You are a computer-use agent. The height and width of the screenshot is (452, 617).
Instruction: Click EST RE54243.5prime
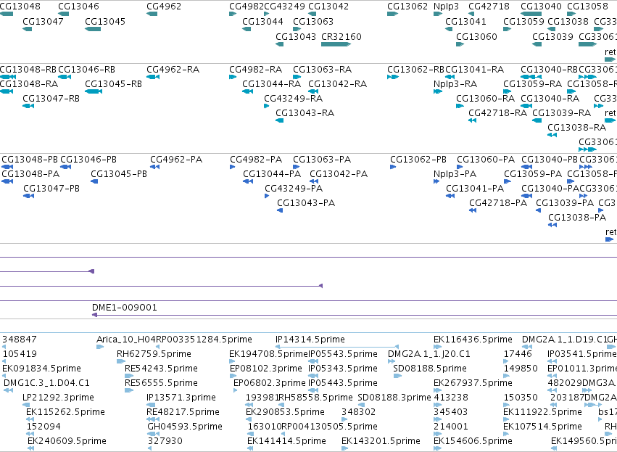(x=162, y=369)
